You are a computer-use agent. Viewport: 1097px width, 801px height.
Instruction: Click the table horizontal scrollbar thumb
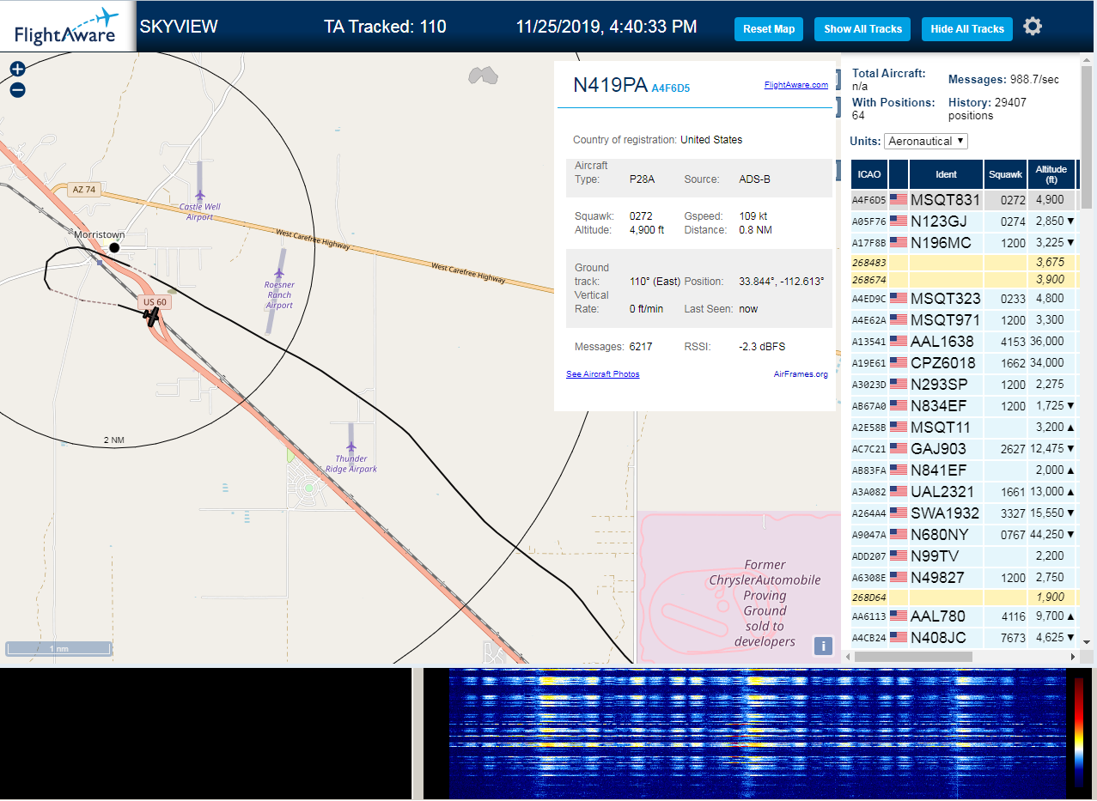(x=914, y=657)
